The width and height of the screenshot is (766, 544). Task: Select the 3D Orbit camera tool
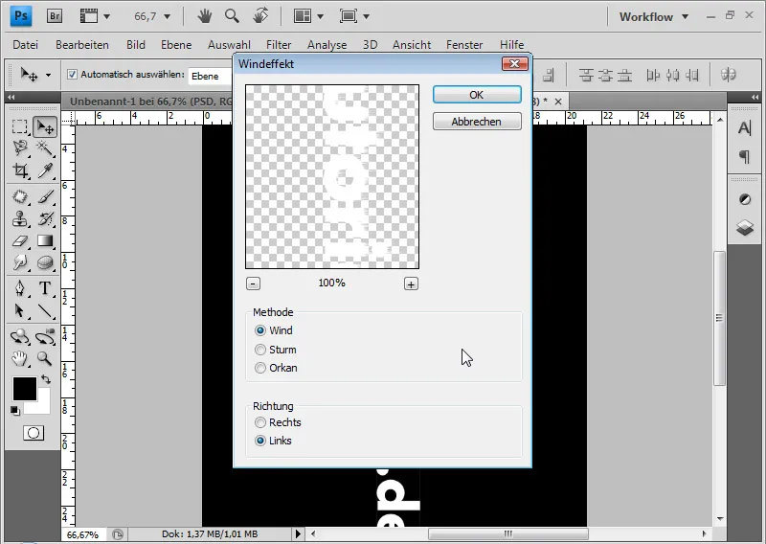(x=45, y=336)
